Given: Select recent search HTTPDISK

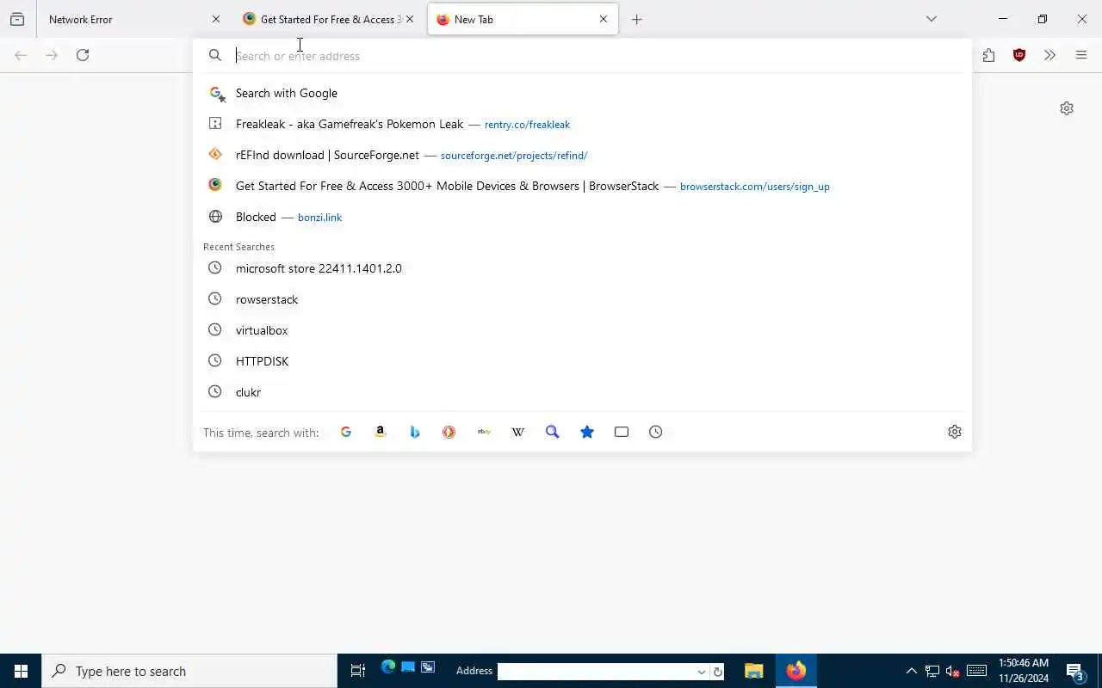Looking at the screenshot, I should (x=582, y=361).
